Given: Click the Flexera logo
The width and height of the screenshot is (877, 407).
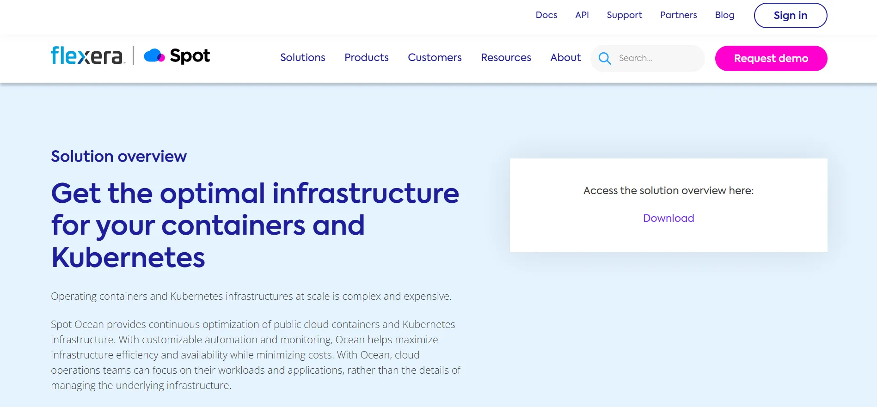Looking at the screenshot, I should coord(88,55).
